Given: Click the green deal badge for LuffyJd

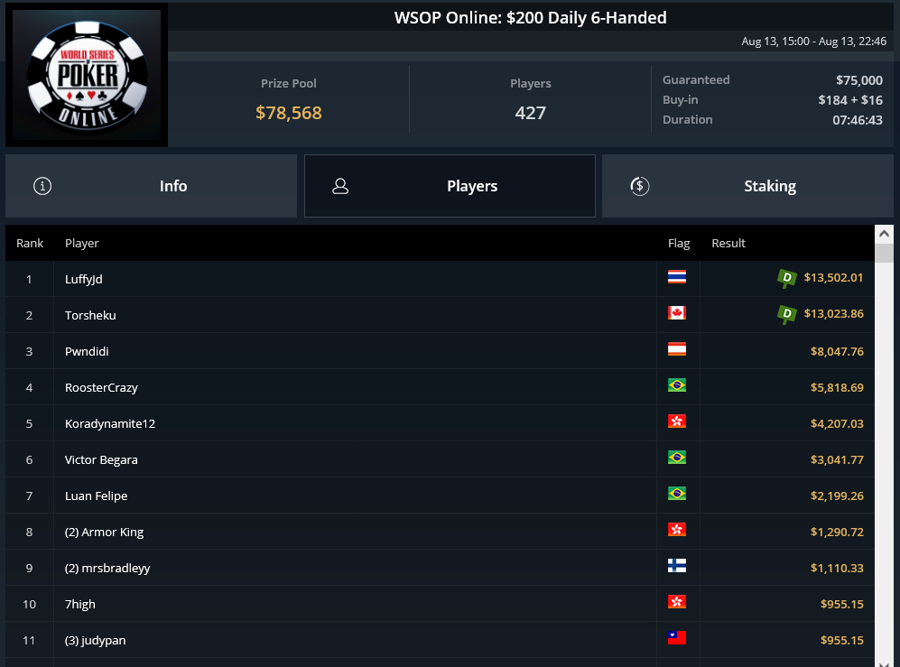Looking at the screenshot, I should 786,278.
